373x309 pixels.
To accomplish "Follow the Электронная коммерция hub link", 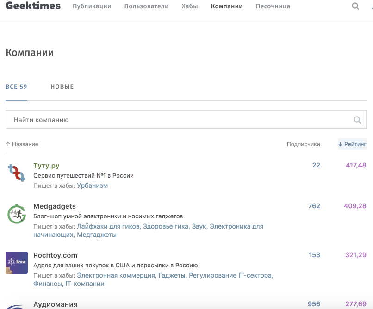I will 116,275.
